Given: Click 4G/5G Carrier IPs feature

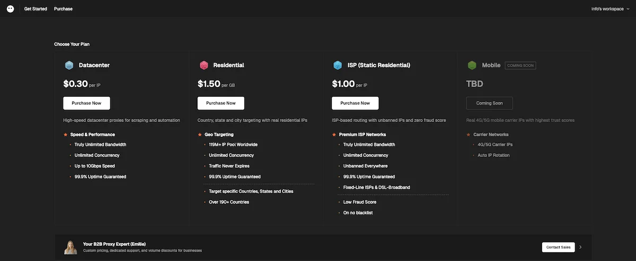Looking at the screenshot, I should 495,144.
